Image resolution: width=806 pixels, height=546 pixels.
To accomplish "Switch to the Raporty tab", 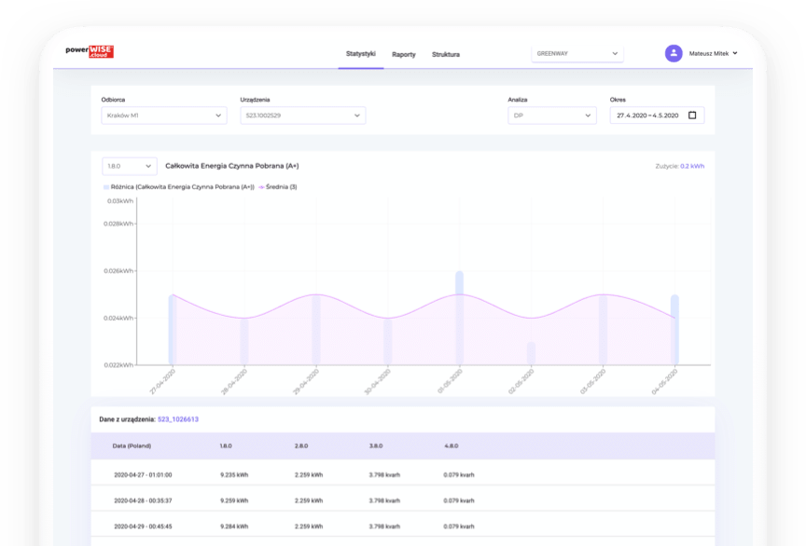I will point(404,54).
